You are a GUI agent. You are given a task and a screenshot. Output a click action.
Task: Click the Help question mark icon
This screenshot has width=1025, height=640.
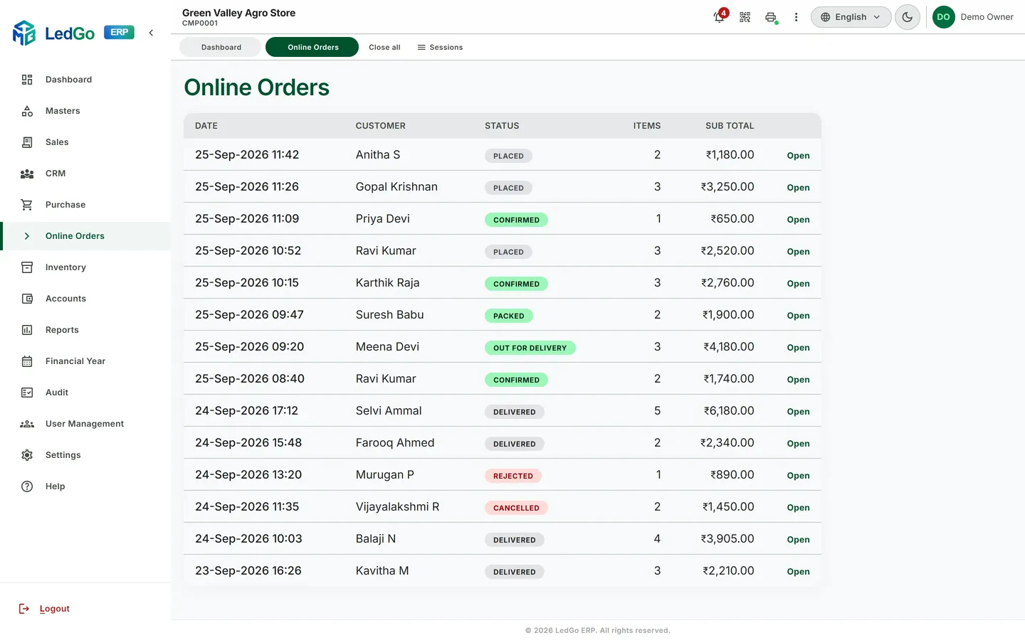pyautogui.click(x=27, y=486)
